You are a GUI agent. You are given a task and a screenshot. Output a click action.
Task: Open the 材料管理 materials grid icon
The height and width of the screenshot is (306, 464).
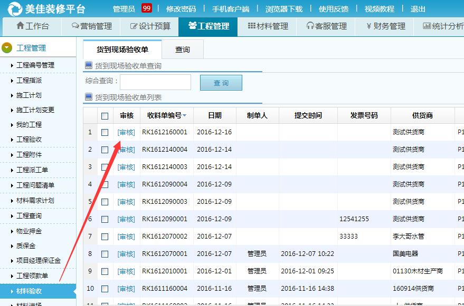(251, 26)
